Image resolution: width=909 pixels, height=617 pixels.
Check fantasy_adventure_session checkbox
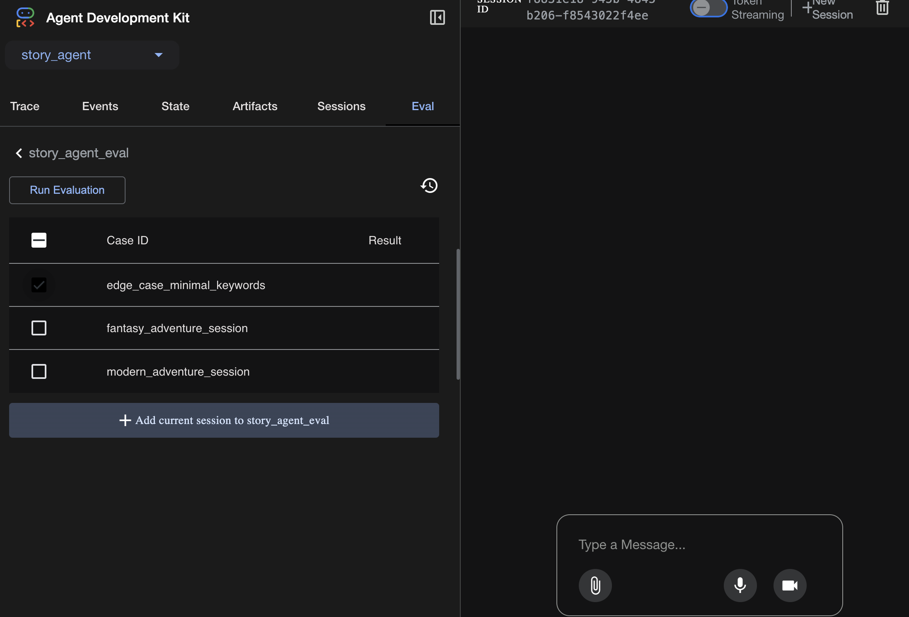coord(39,328)
